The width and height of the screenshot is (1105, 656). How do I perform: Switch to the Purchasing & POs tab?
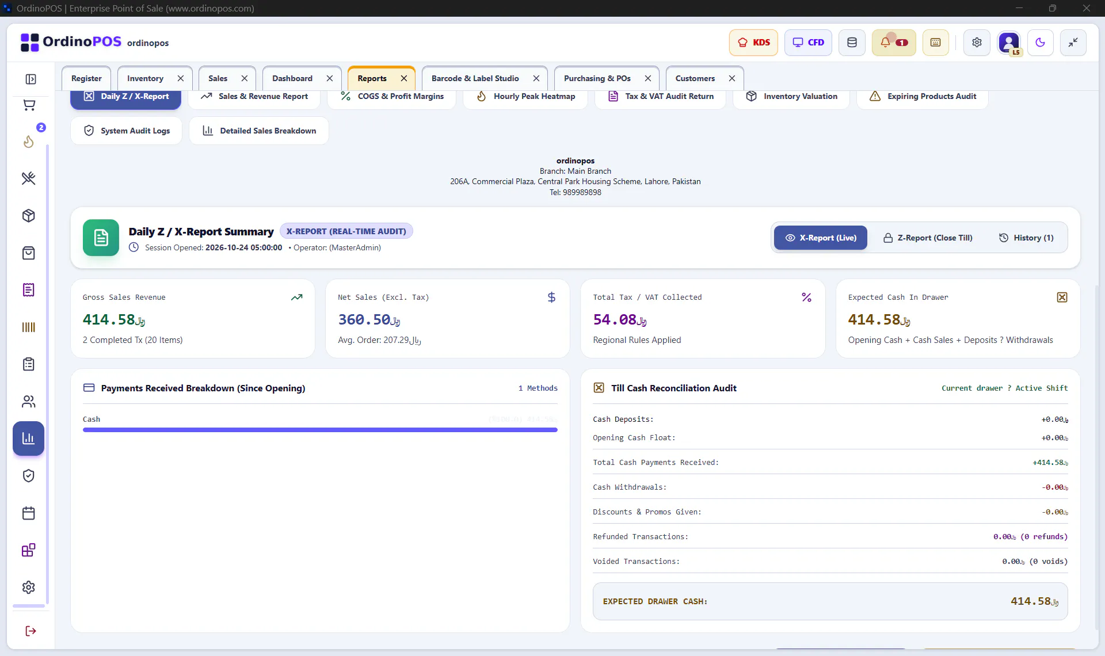pyautogui.click(x=597, y=78)
